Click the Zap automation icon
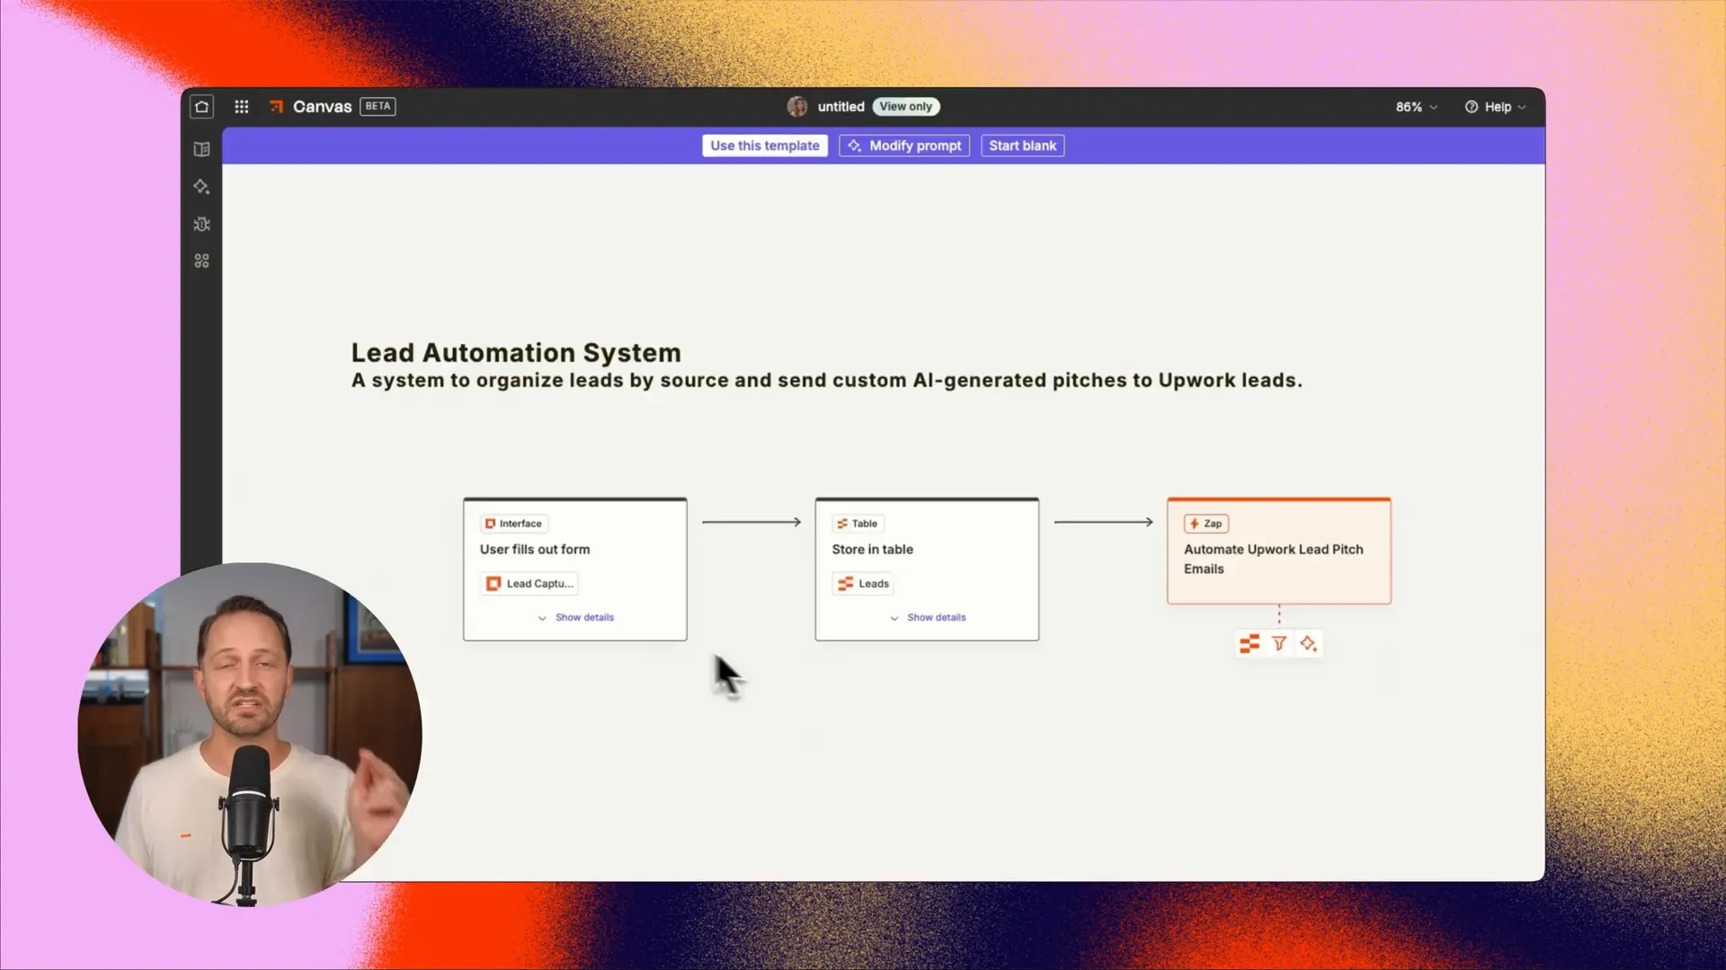The height and width of the screenshot is (970, 1726). [1194, 524]
